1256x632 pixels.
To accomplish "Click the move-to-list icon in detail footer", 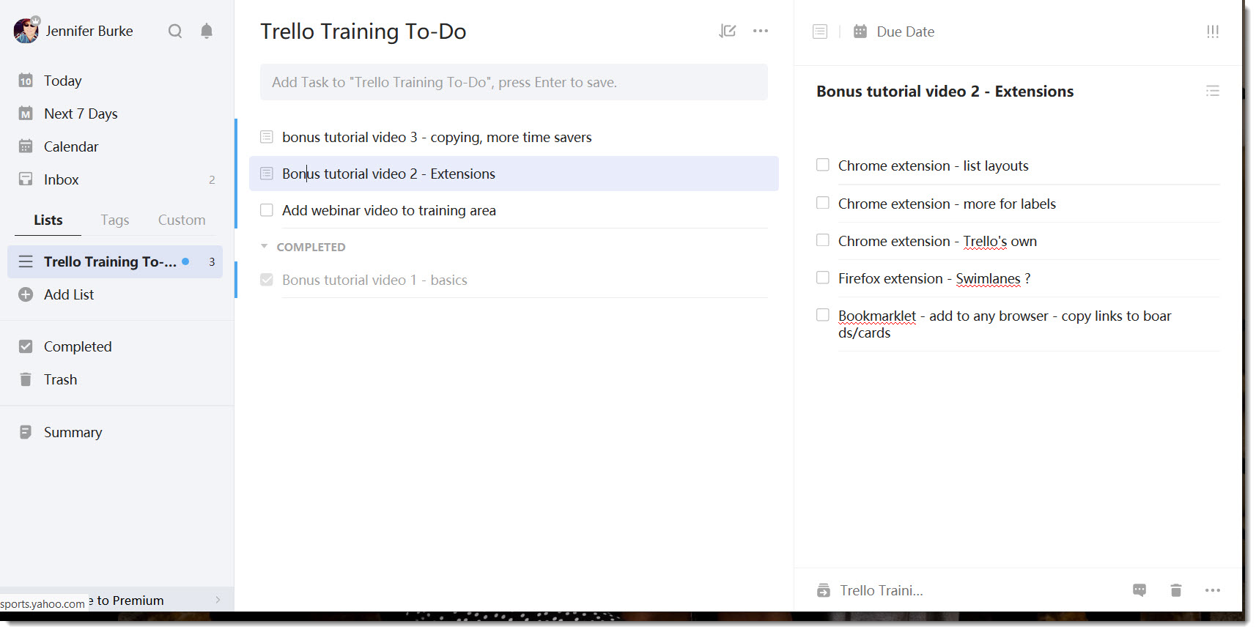I will [x=824, y=590].
